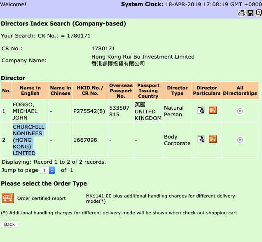Show all directorships for Churchill Nominees
Screen dimensions: 262x242
(240, 140)
